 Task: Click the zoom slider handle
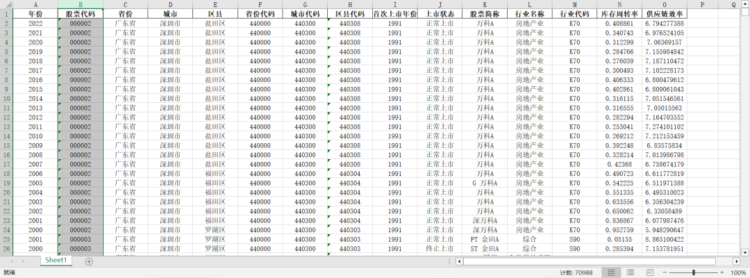click(x=694, y=272)
